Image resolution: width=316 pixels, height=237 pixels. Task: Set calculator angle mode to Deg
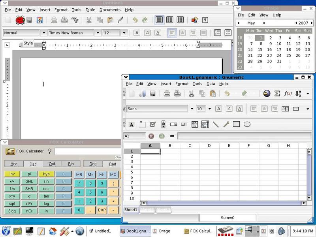pyautogui.click(x=93, y=164)
